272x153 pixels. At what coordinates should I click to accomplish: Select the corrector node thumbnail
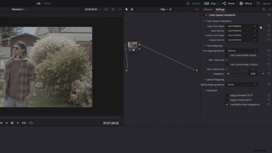pos(133,45)
